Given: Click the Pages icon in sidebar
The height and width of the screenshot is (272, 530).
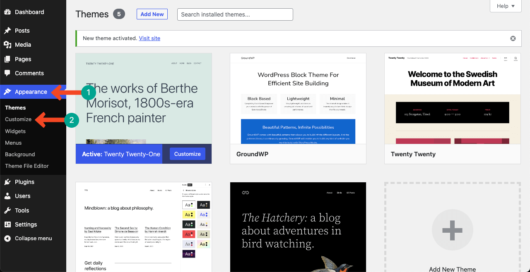Looking at the screenshot, I should [x=7, y=59].
